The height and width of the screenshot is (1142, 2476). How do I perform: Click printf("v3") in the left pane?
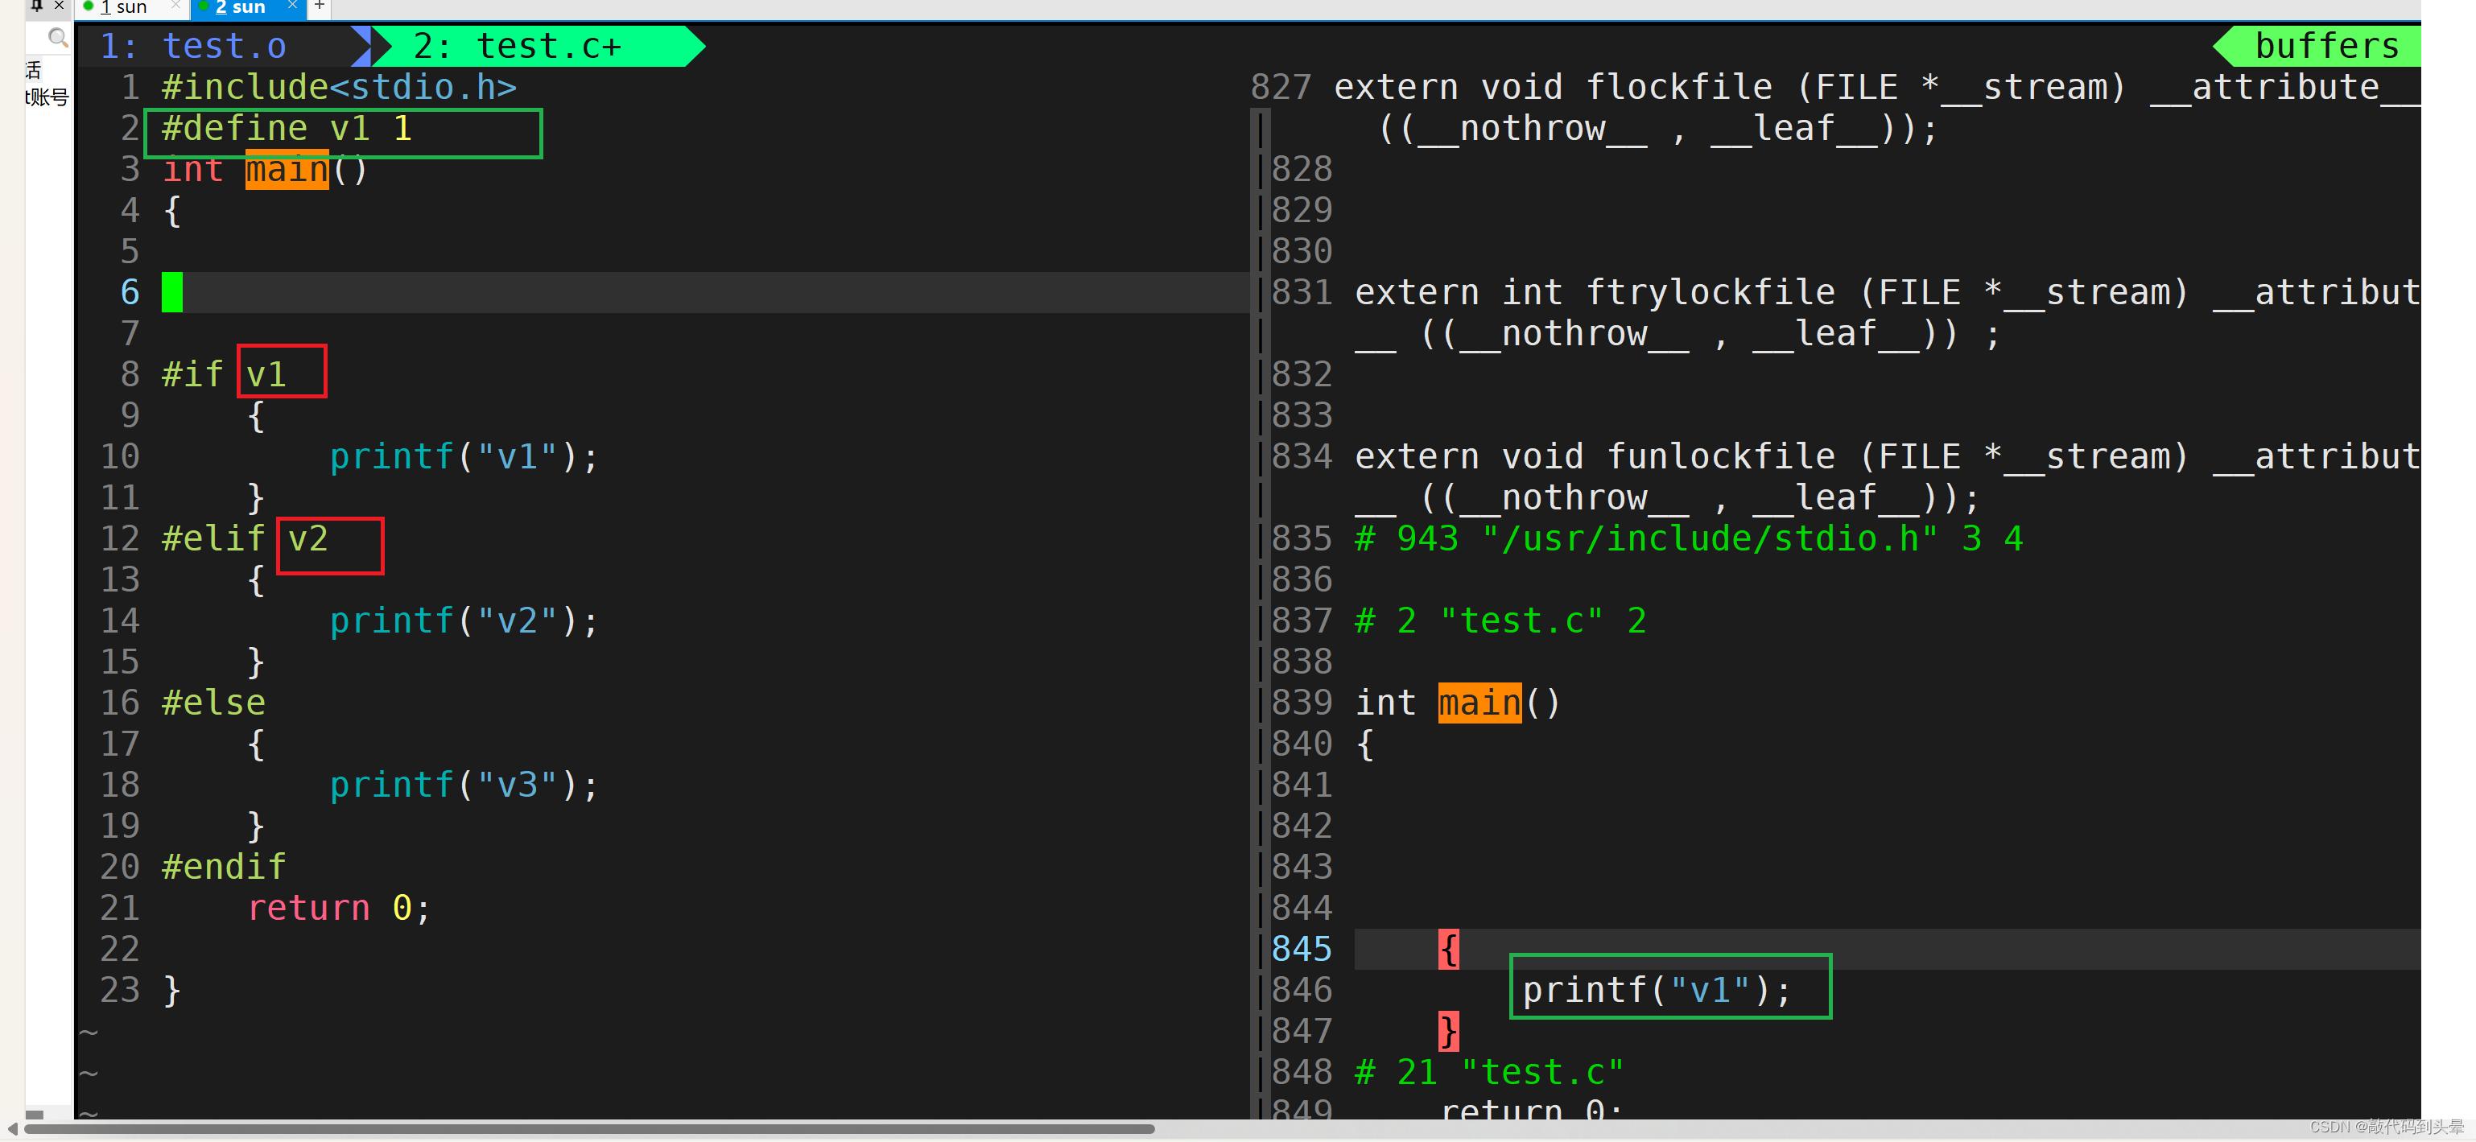tap(464, 785)
